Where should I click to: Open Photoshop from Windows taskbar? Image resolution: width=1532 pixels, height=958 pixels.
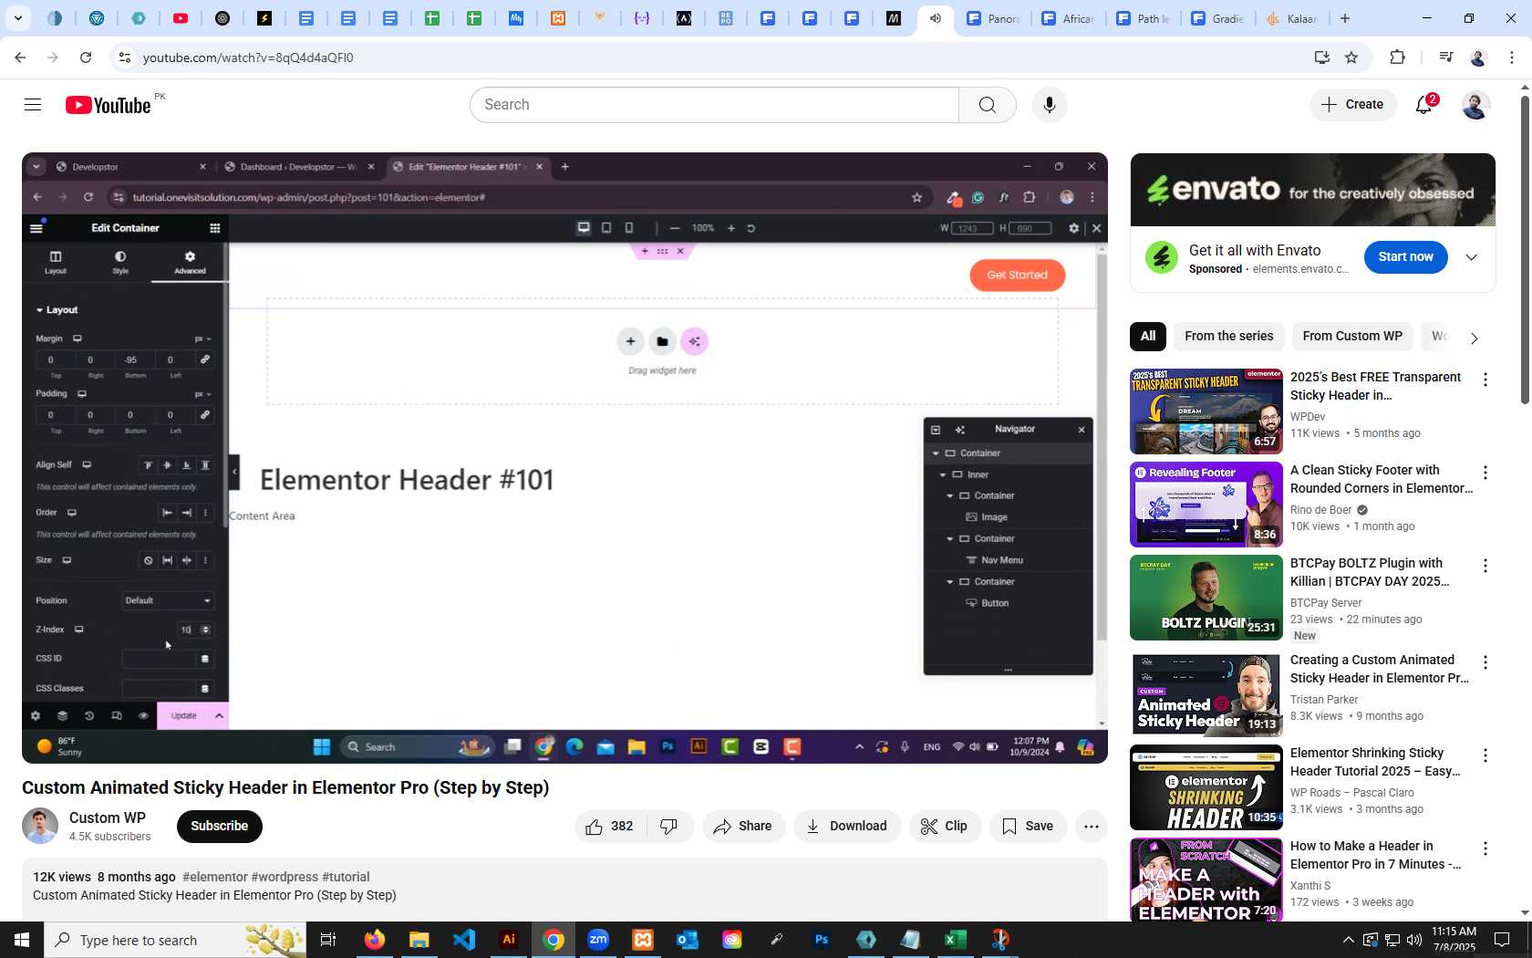(x=822, y=940)
